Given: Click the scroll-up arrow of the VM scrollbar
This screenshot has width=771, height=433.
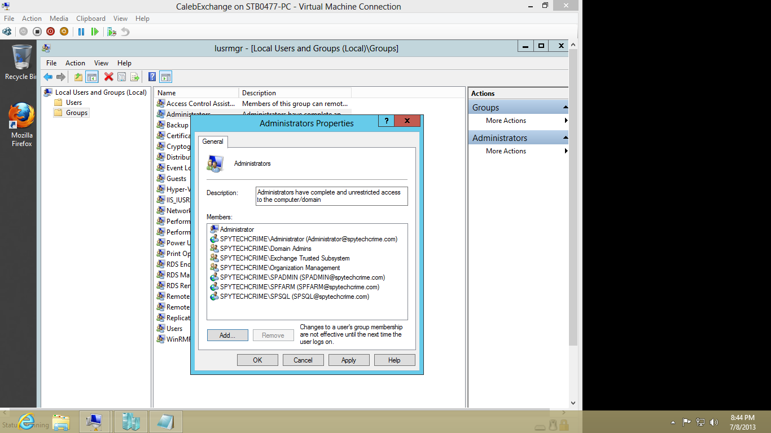Looking at the screenshot, I should [x=573, y=44].
